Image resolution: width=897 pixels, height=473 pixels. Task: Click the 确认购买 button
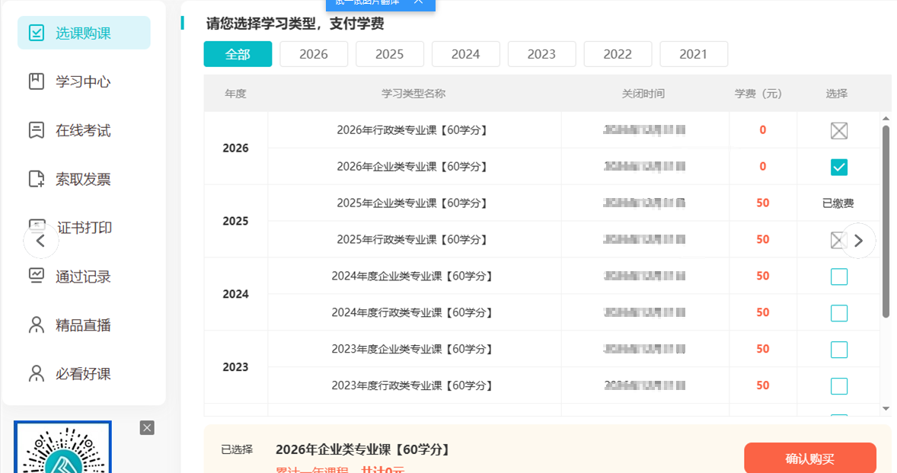tap(810, 458)
